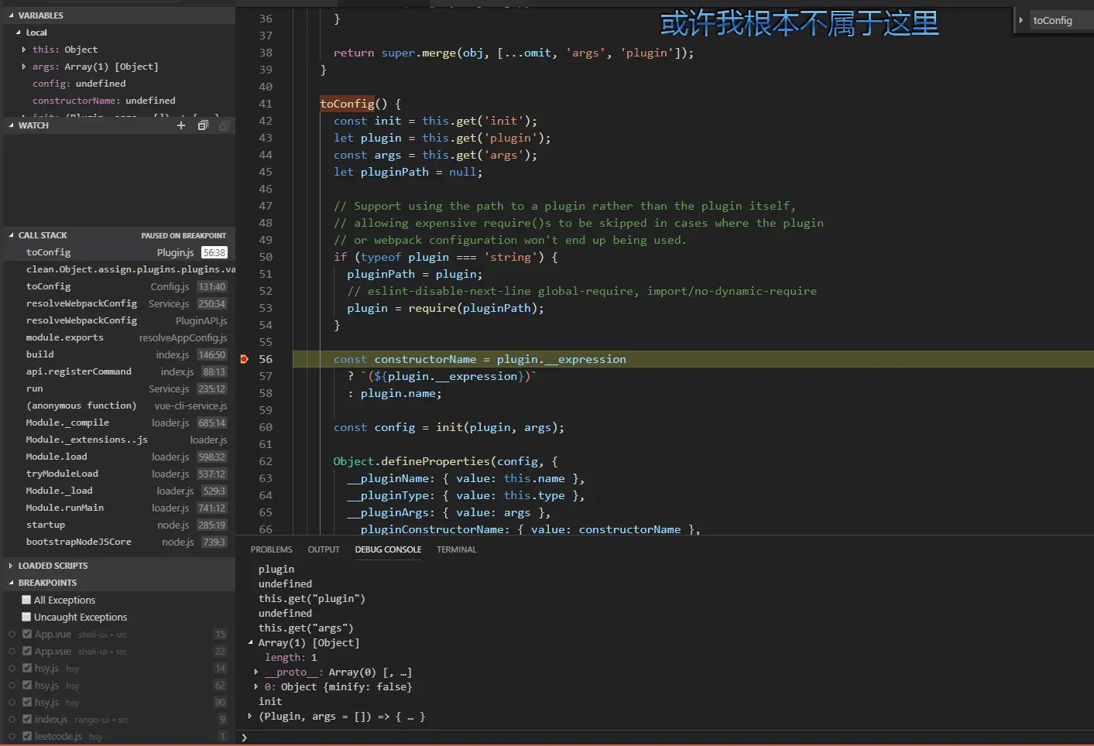
Task: Select build index.js 146:50 stack frame
Action: point(119,354)
